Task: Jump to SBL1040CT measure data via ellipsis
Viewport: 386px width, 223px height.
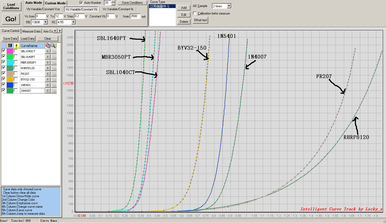Action: (x=54, y=51)
